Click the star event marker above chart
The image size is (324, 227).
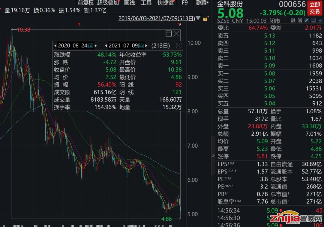click(x=180, y=24)
